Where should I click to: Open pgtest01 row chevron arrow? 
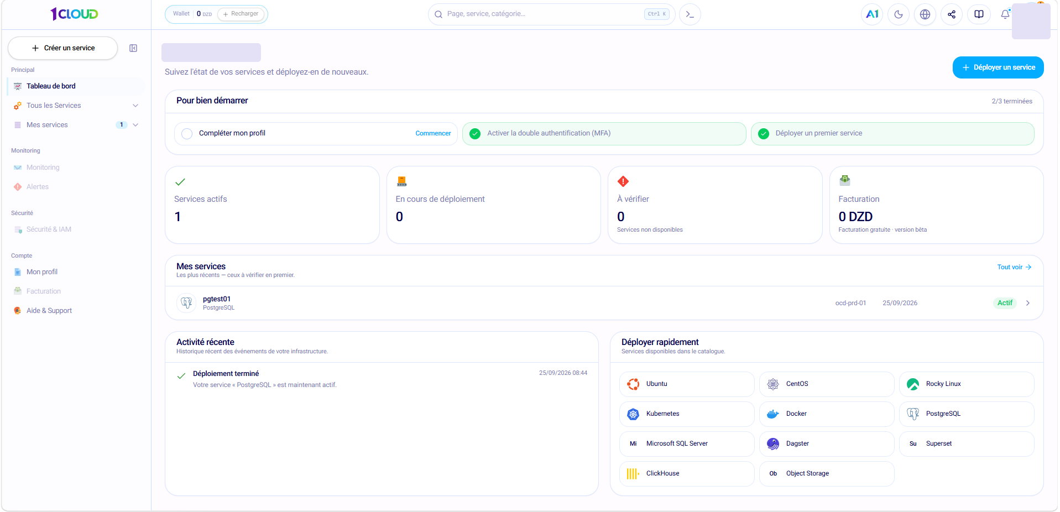coord(1028,303)
